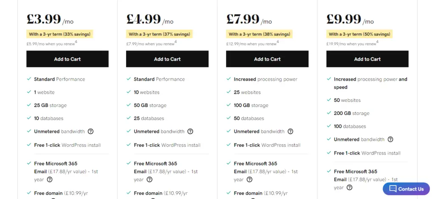Click footnote 4 beside £19.99/mo renewal
This screenshot has height=199, width=435.
[x=378, y=42]
